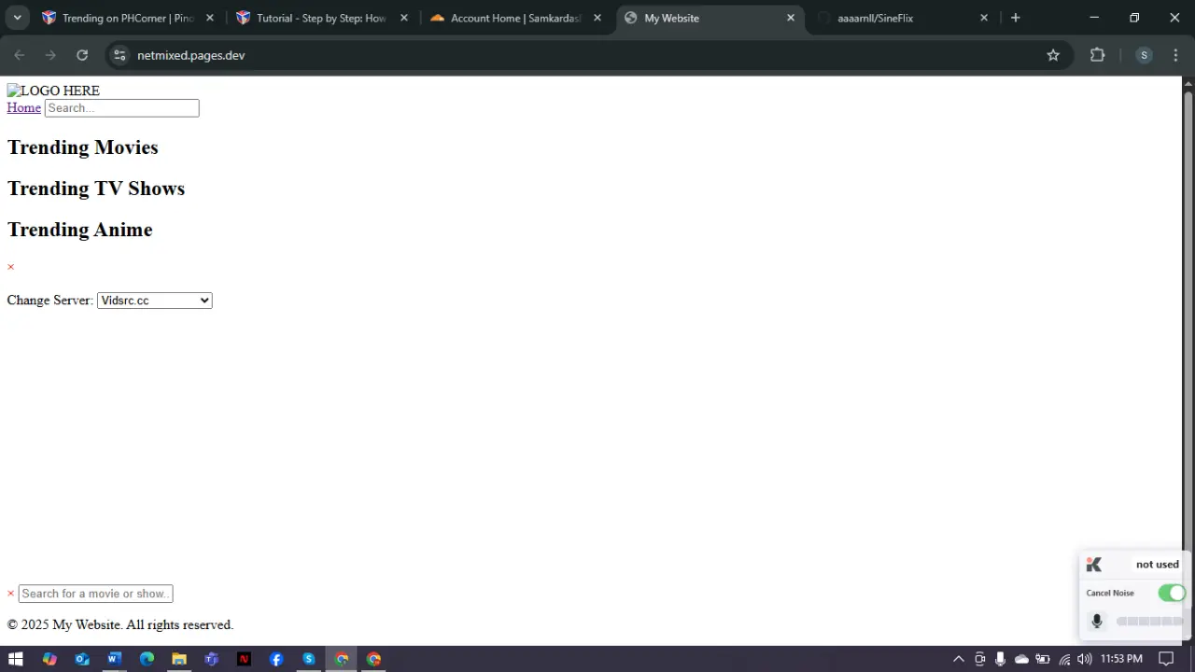Click the Krisp not used status label
Viewport: 1195px width, 672px height.
tap(1158, 565)
